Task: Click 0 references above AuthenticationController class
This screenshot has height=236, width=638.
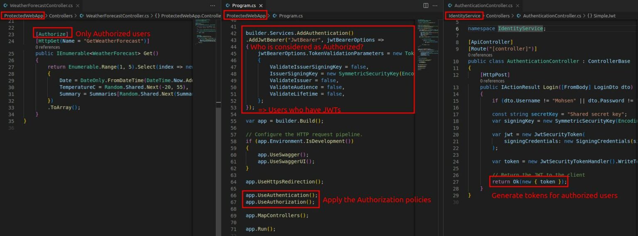Action: (x=480, y=55)
